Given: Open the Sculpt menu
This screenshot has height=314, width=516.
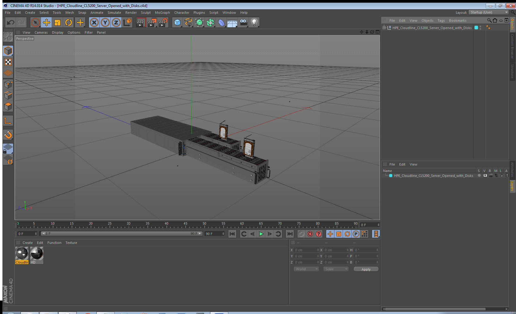Looking at the screenshot, I should pyautogui.click(x=146, y=13).
